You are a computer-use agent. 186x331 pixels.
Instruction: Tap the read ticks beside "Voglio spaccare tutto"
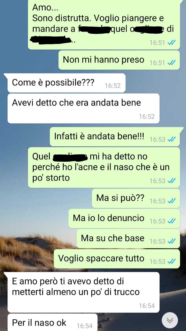click(x=172, y=261)
